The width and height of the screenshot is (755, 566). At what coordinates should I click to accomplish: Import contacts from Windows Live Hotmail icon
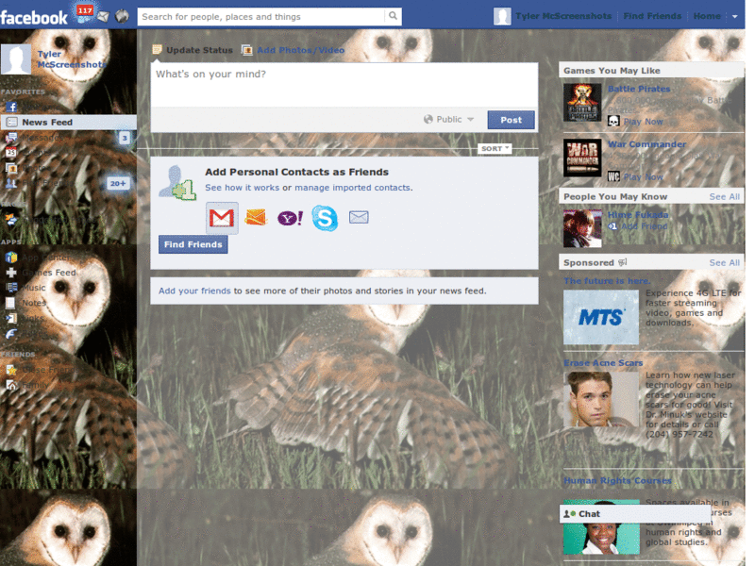(x=256, y=218)
